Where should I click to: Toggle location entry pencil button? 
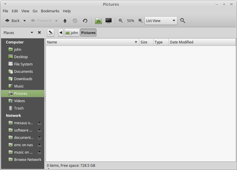point(51,33)
